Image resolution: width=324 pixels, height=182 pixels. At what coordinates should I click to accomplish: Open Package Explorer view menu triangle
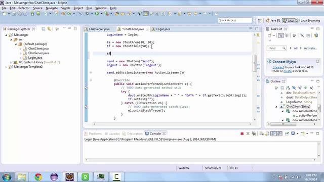click(64, 28)
